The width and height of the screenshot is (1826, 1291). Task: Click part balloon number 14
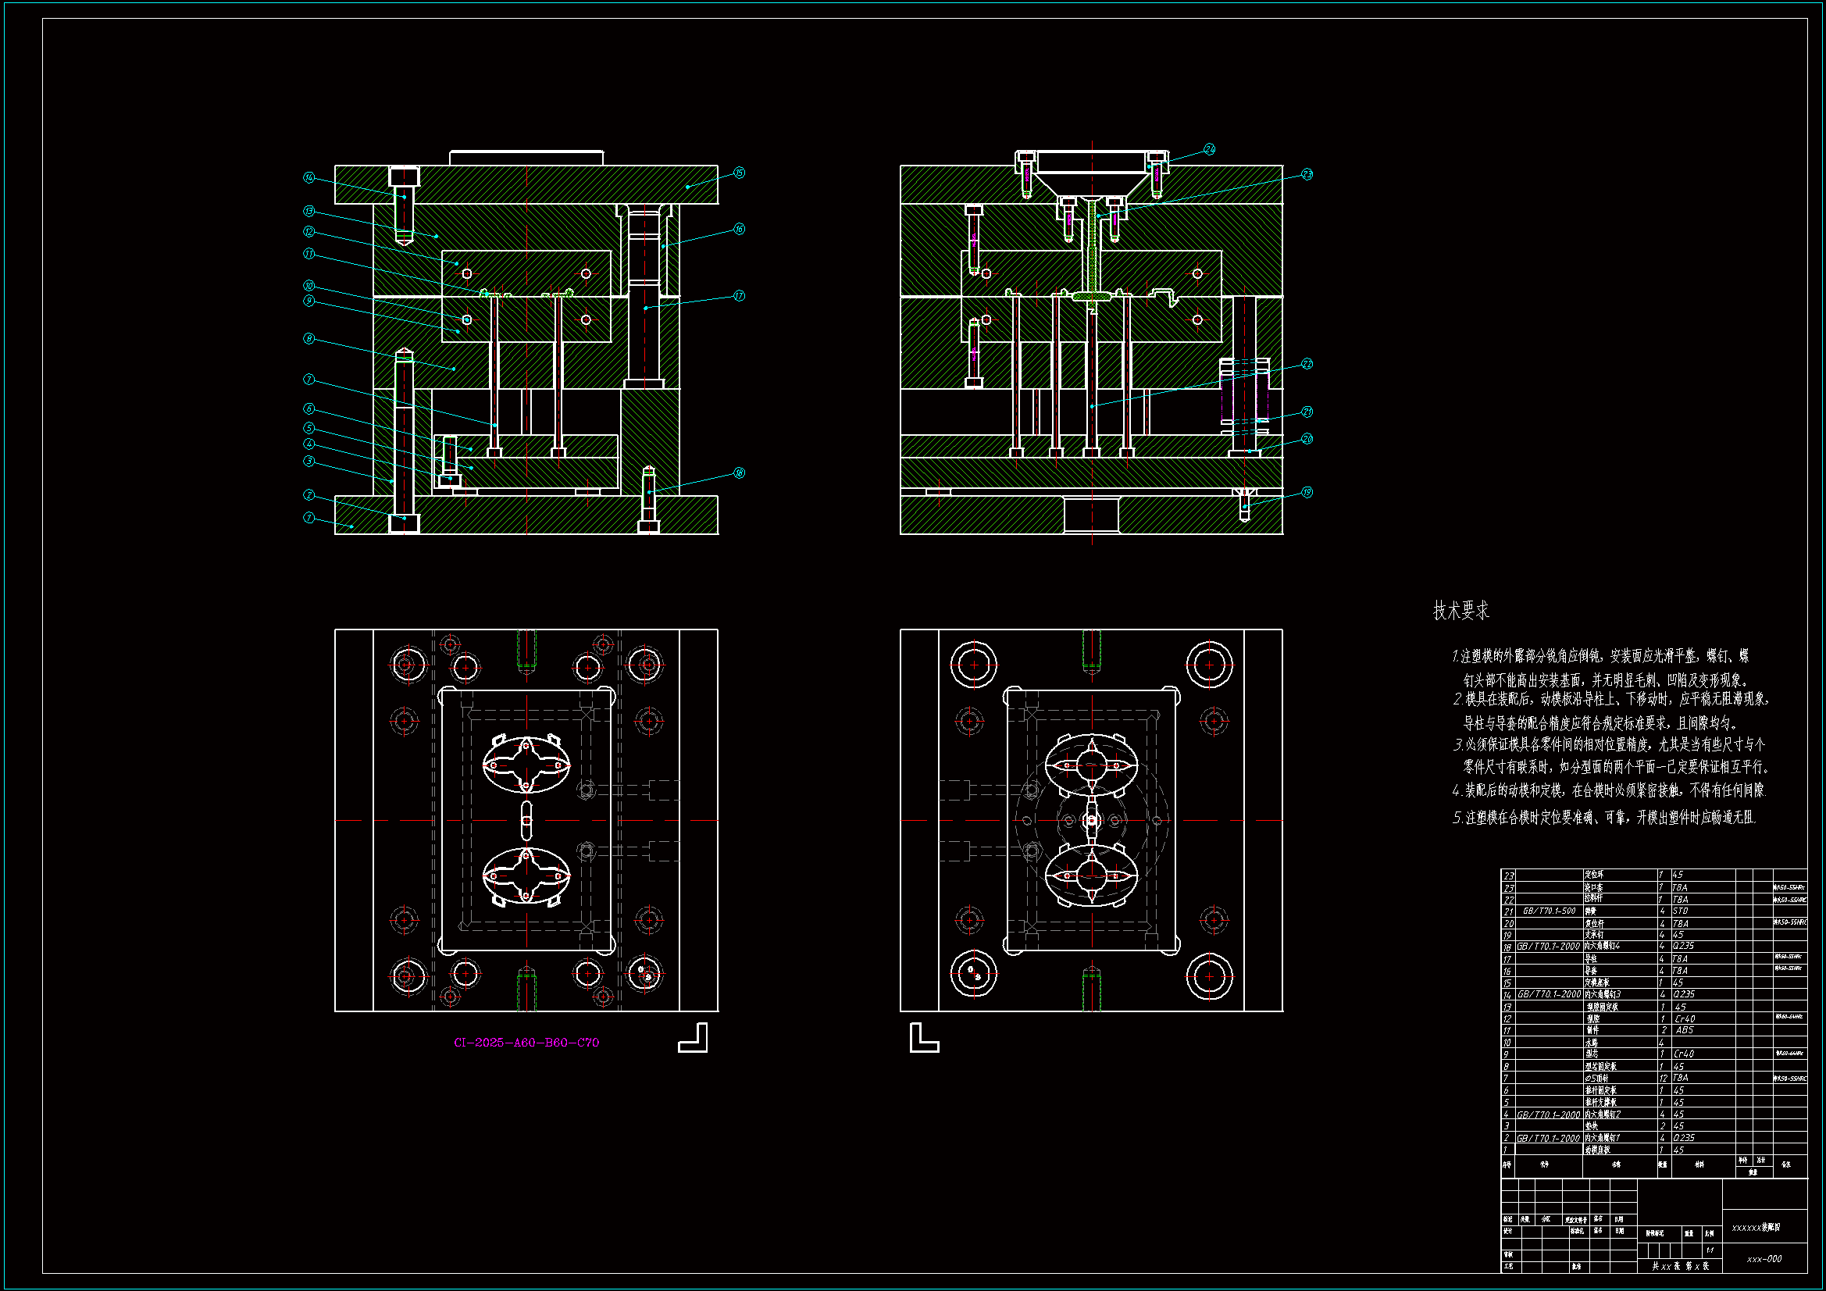(308, 177)
